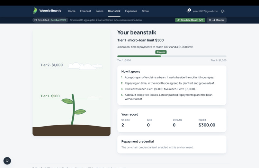Open the notifications bell icon

[x=188, y=11]
